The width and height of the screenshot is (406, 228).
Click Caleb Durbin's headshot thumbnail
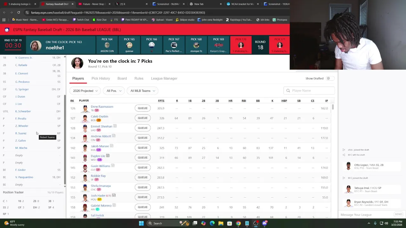85,118
